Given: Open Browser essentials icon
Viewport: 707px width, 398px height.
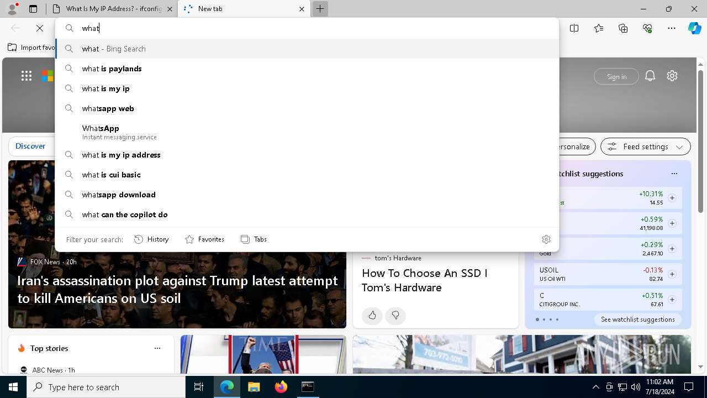Looking at the screenshot, I should point(647,28).
